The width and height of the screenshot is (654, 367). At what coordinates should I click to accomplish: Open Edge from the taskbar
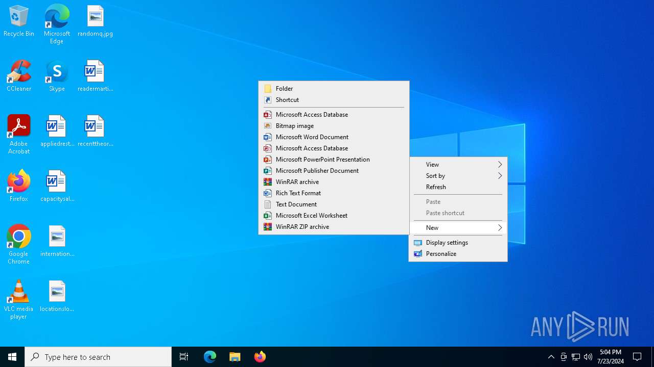pos(210,357)
